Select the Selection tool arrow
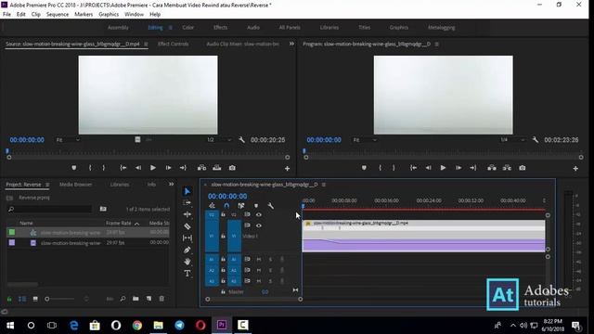Viewport: 594px width, 334px height. (187, 192)
